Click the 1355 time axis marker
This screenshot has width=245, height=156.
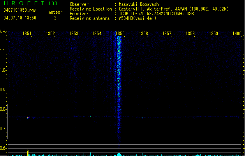(120, 33)
